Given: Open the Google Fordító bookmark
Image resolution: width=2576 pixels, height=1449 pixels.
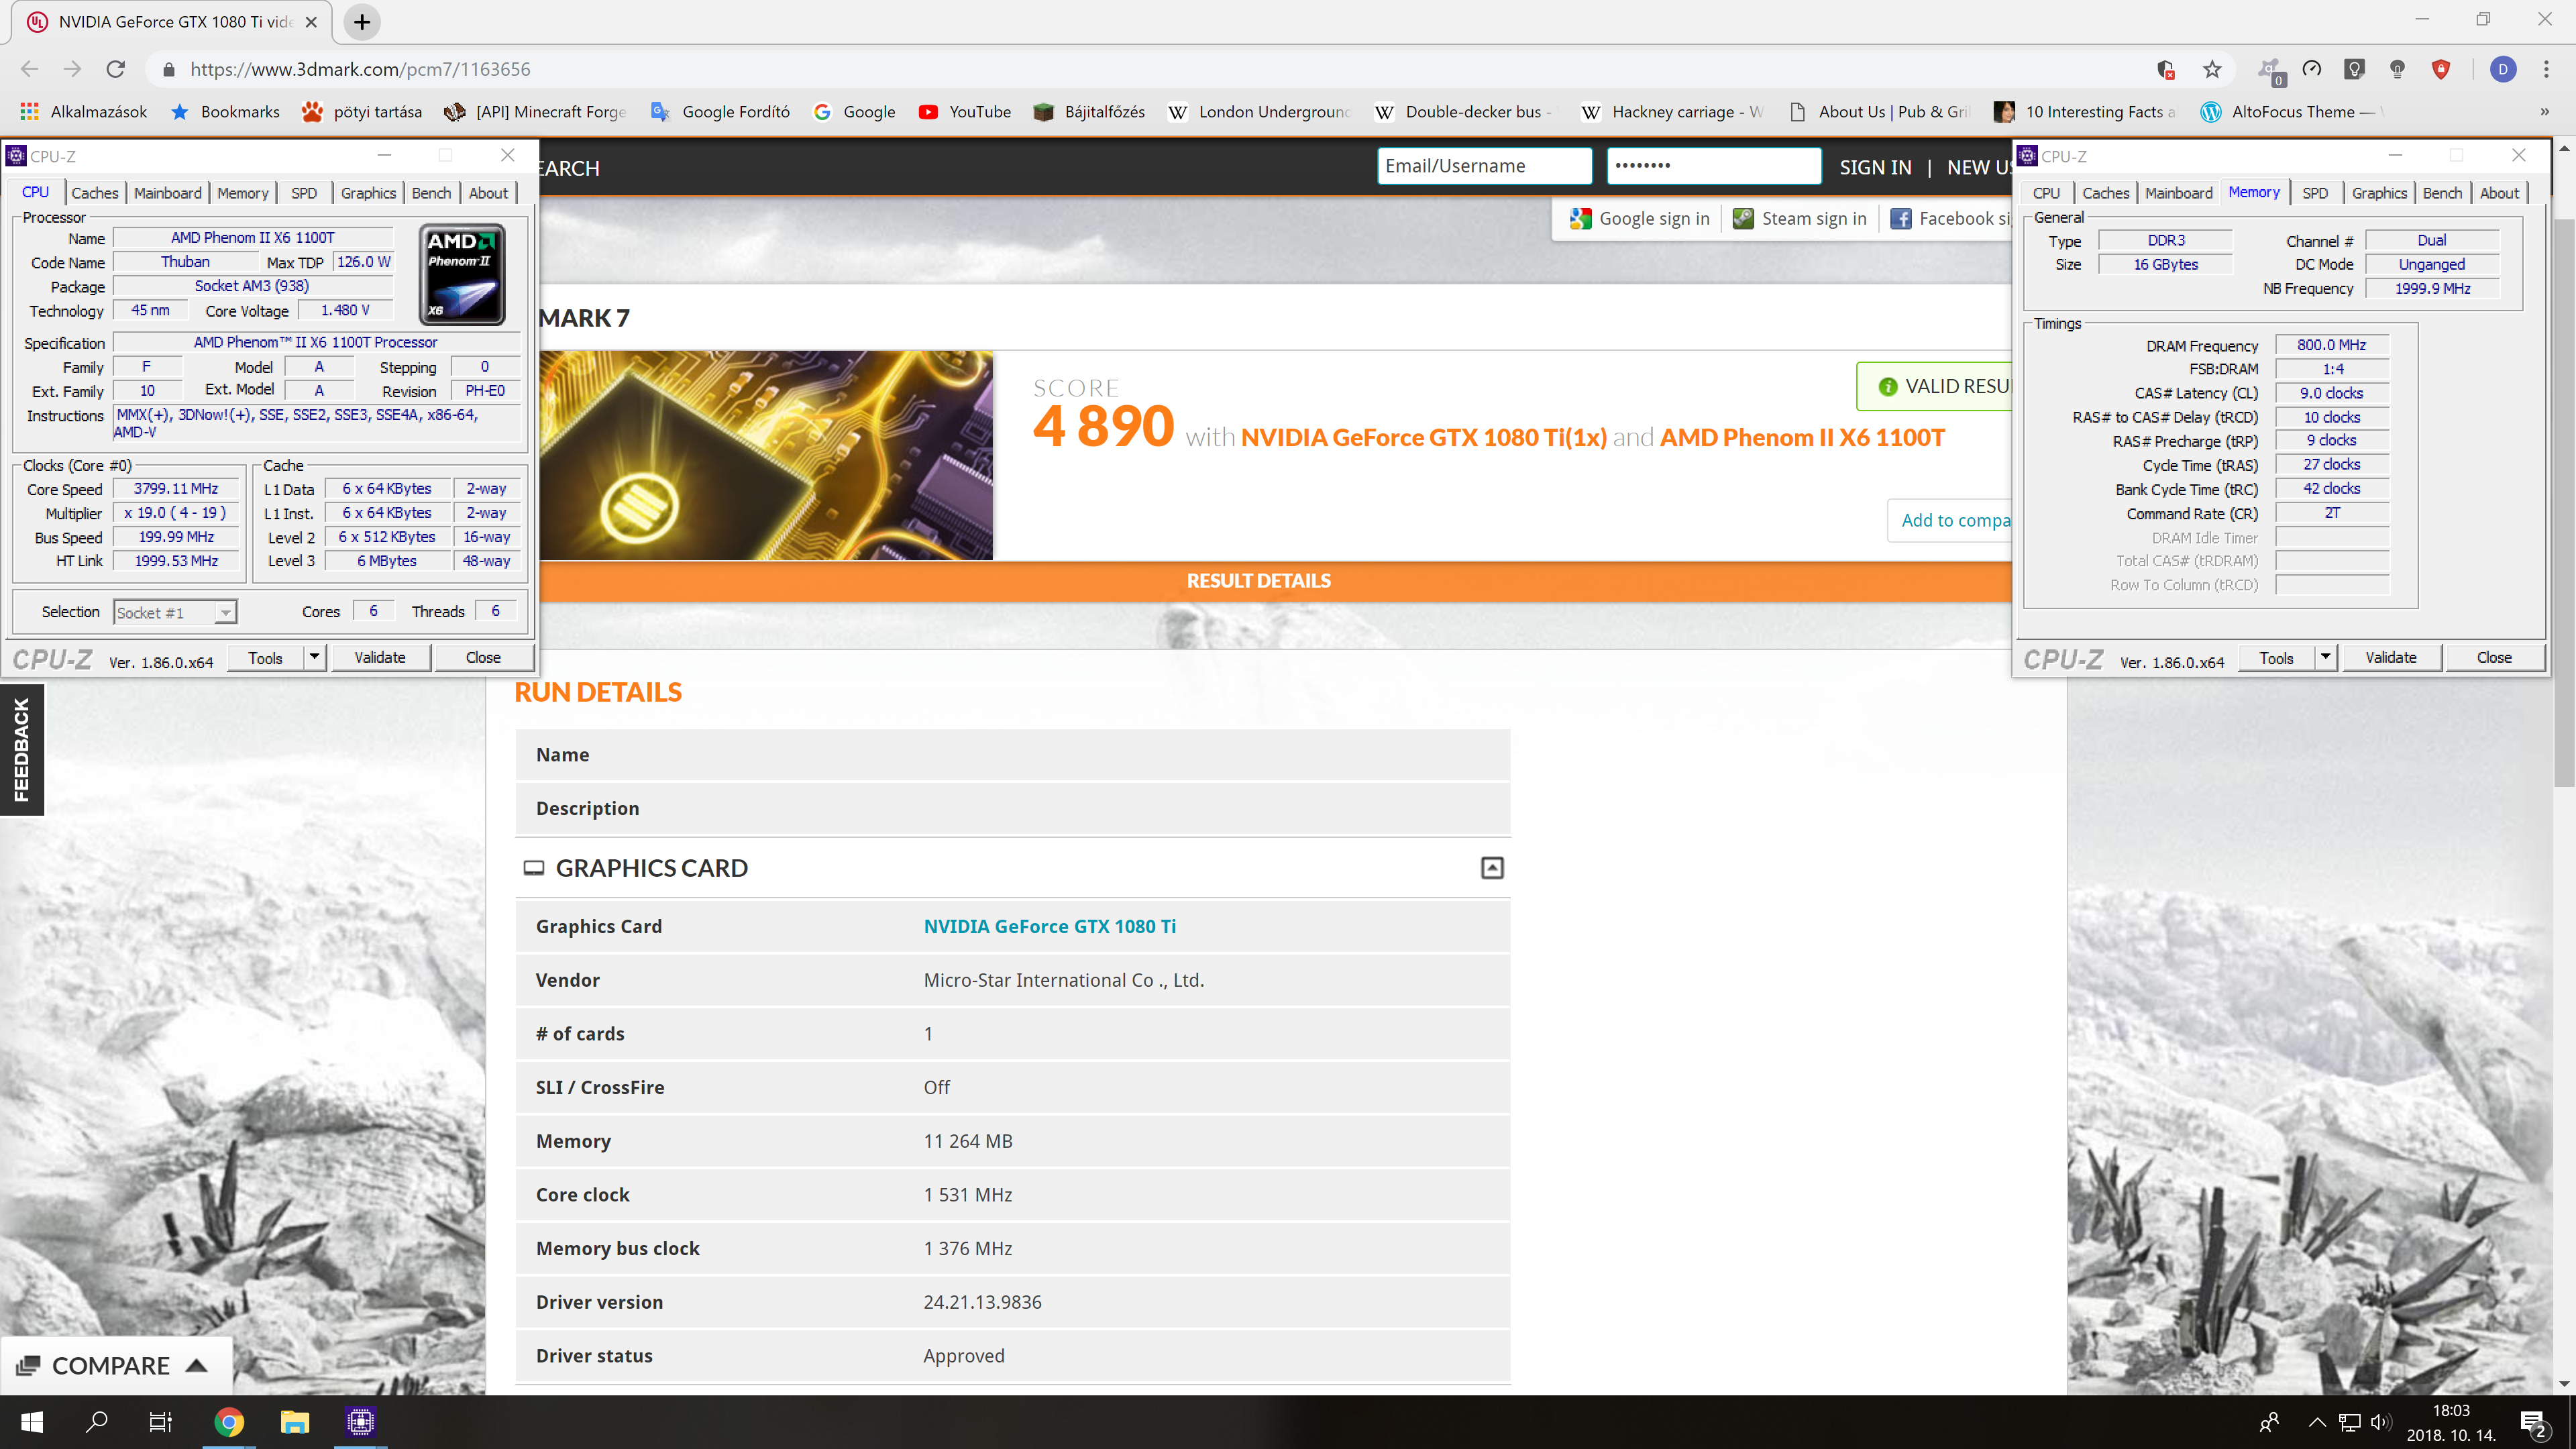Looking at the screenshot, I should (720, 112).
